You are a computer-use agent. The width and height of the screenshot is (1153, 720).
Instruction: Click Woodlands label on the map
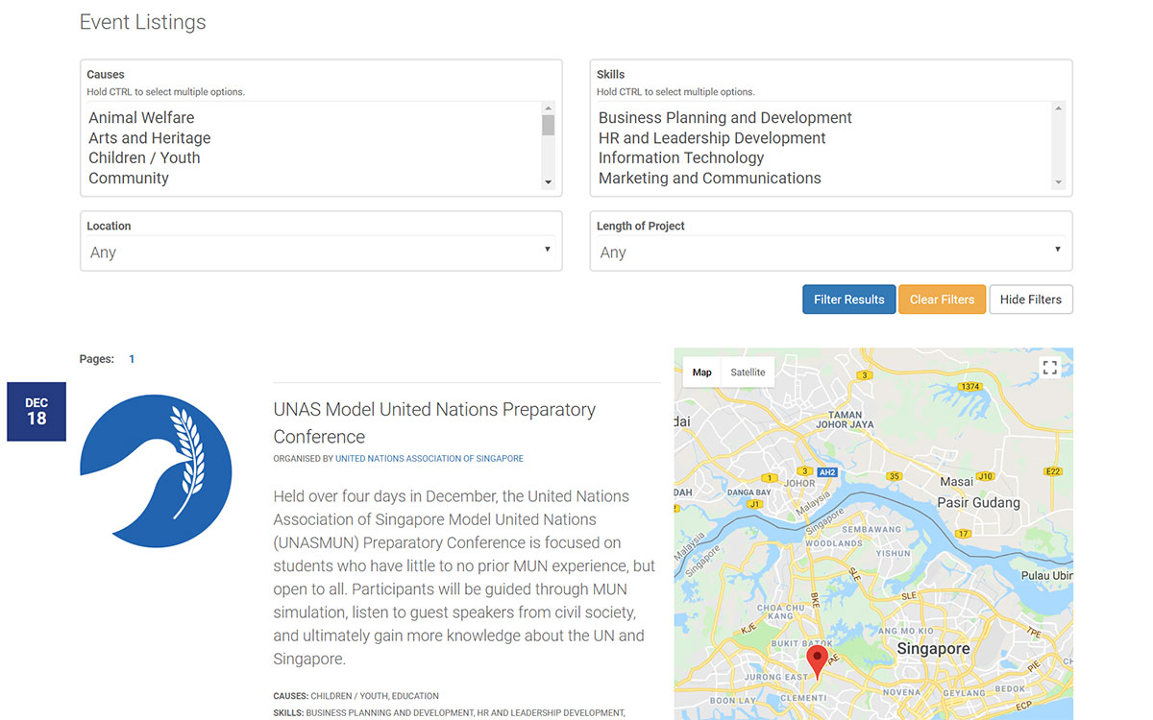coord(834,543)
